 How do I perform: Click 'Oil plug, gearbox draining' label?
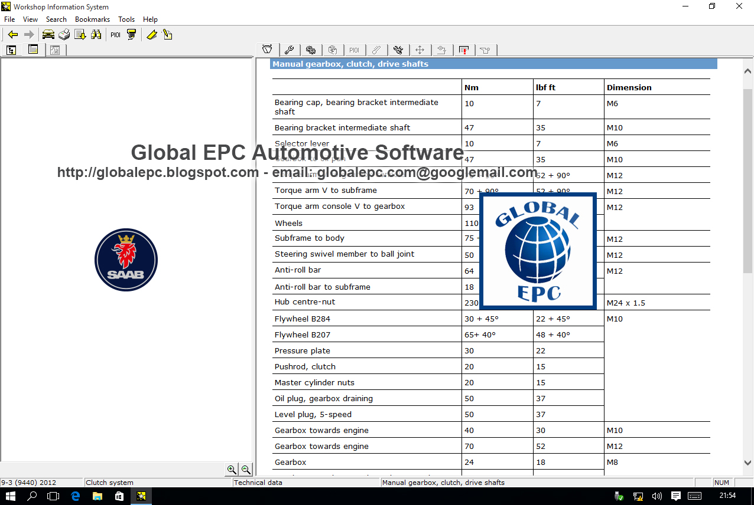(x=324, y=398)
